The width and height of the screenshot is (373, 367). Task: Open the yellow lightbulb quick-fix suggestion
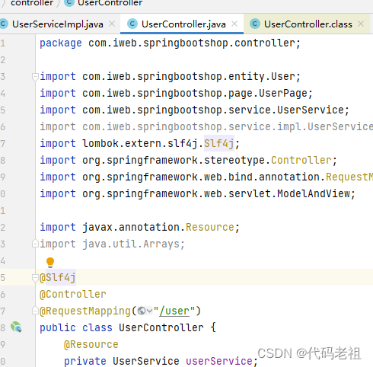[x=50, y=262]
